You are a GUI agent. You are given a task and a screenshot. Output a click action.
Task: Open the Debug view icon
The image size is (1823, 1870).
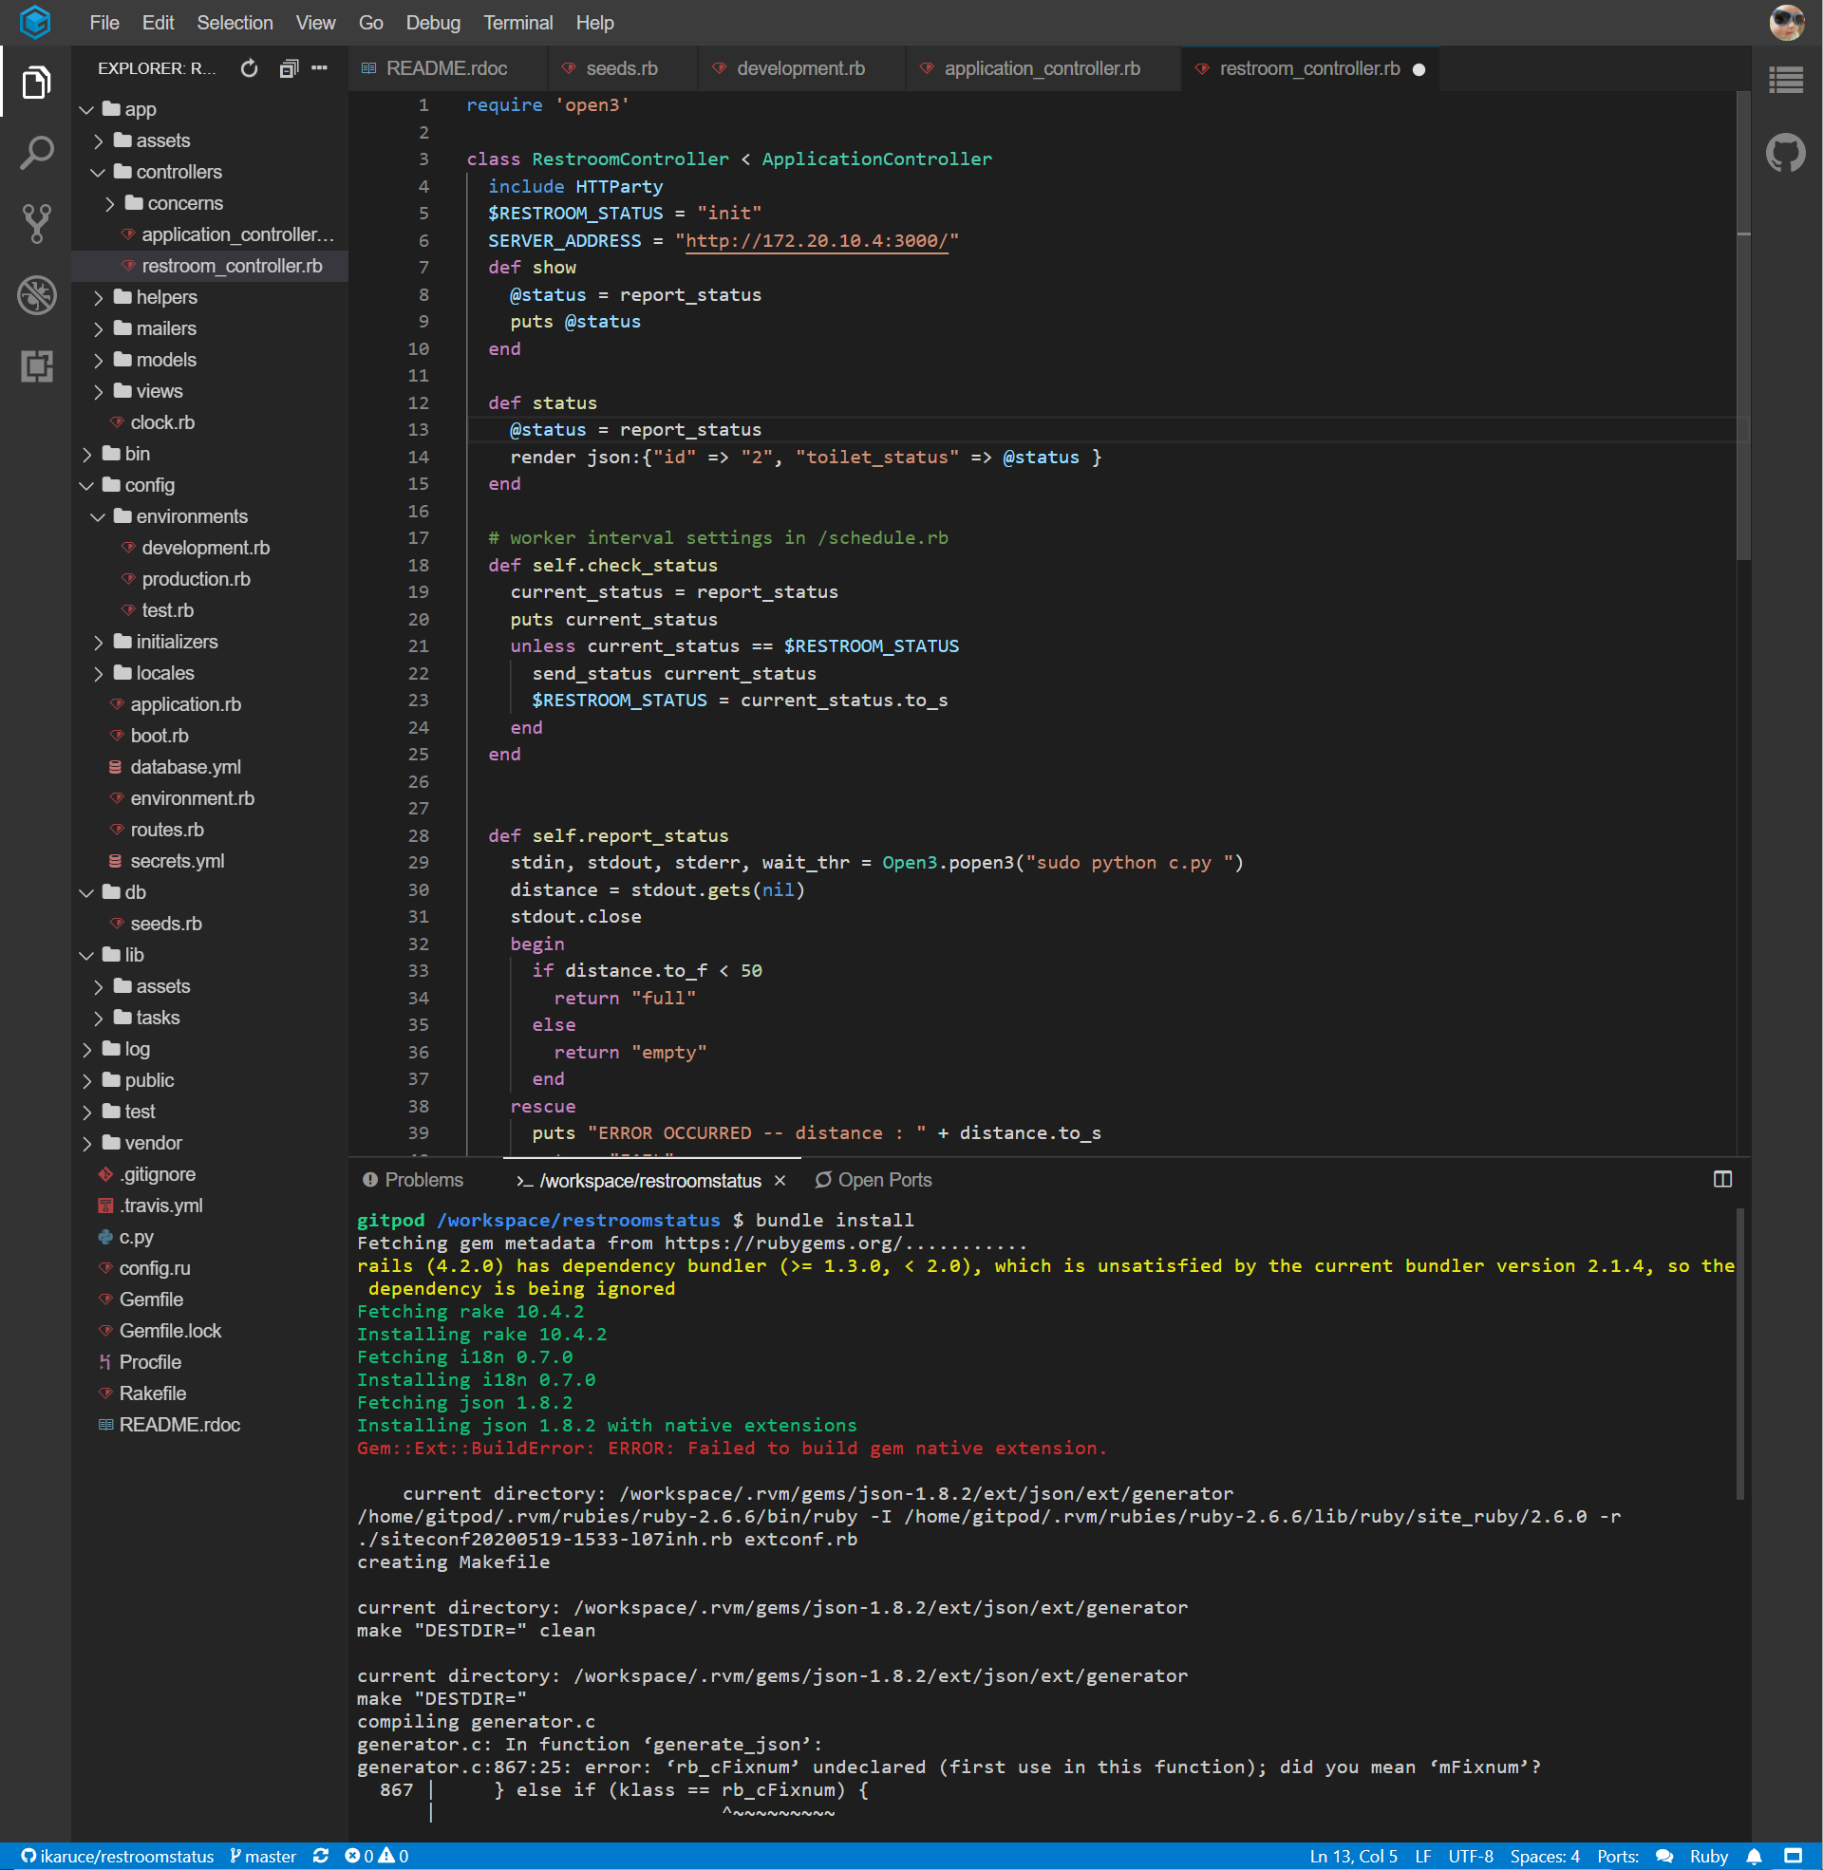tap(36, 295)
